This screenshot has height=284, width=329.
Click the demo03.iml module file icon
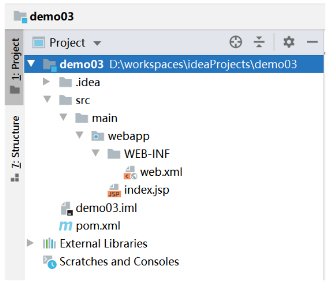(x=67, y=209)
